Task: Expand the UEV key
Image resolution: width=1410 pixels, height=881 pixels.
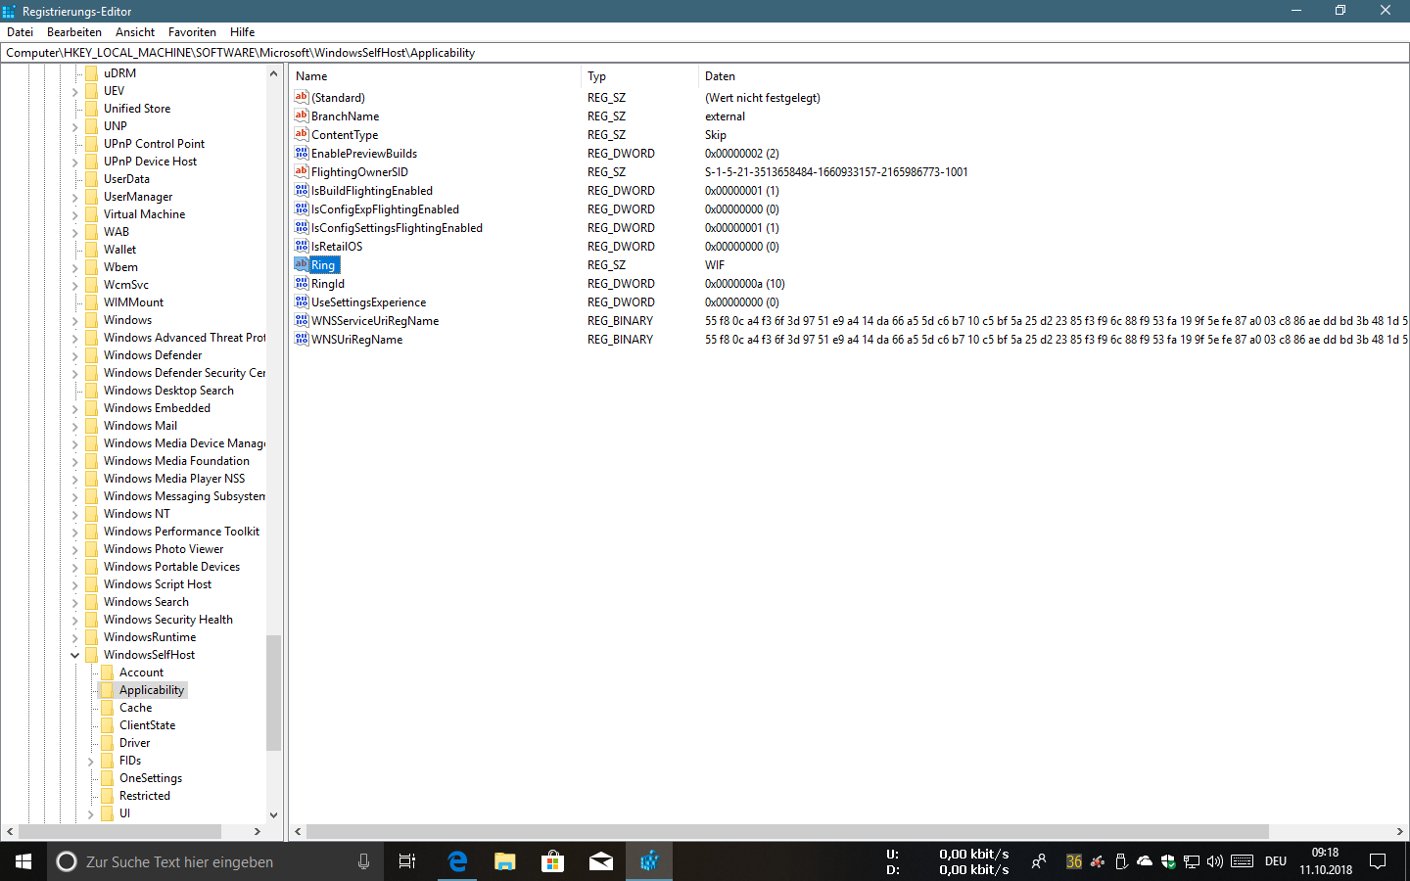Action: [x=75, y=91]
